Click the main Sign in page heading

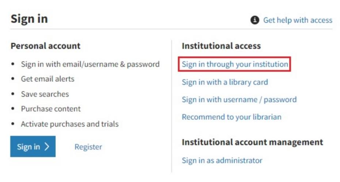[29, 19]
